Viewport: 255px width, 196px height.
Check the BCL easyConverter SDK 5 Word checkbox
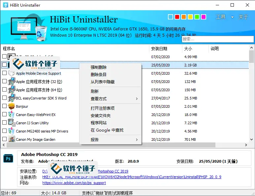click(x=4, y=98)
